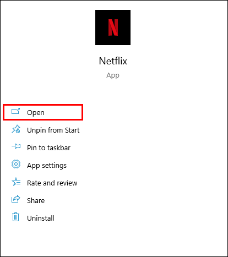
Task: Click the App settings gear icon
Action: [x=16, y=164]
